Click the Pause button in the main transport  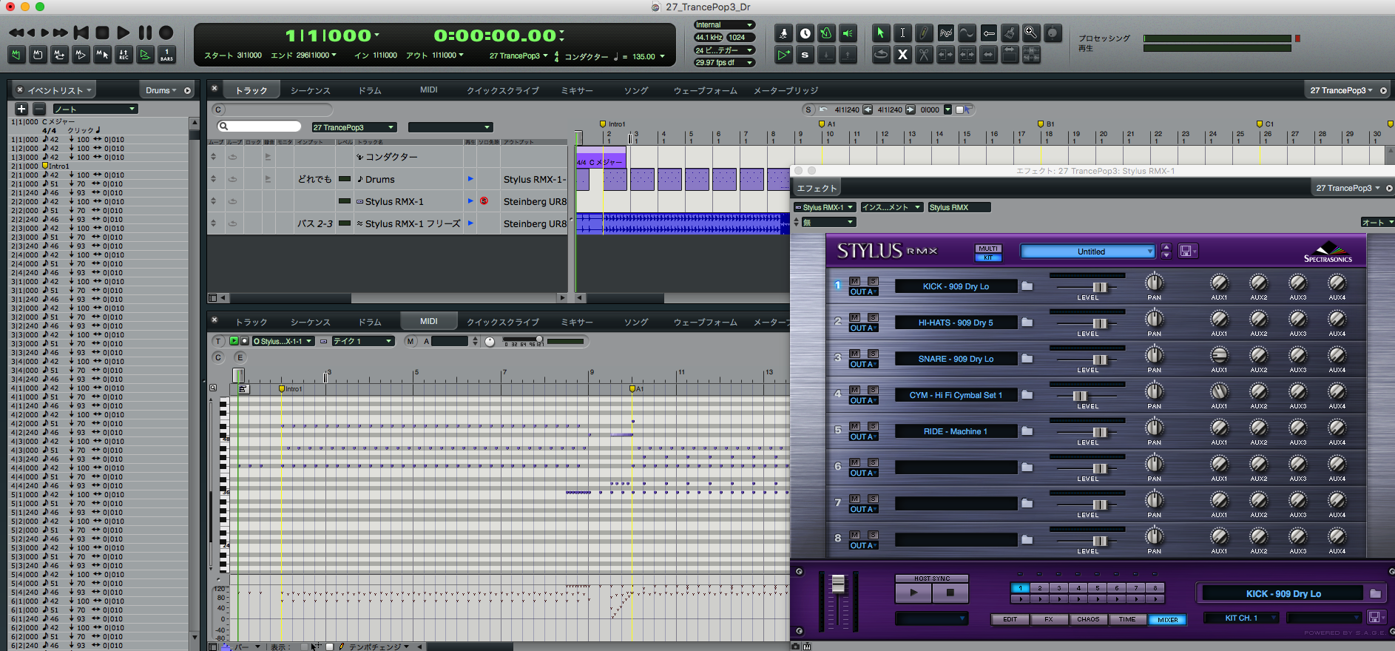point(145,33)
